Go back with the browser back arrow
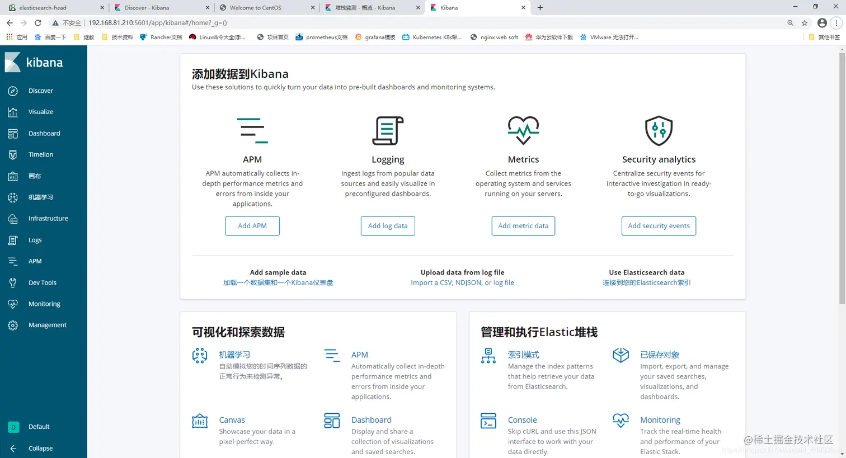 [10, 23]
